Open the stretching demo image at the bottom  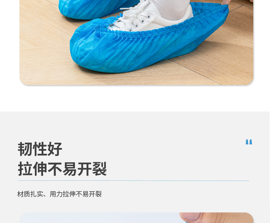click(136, 218)
